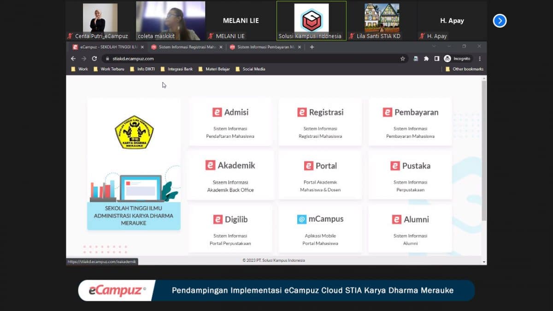Click the site lock icon in address bar

107,59
